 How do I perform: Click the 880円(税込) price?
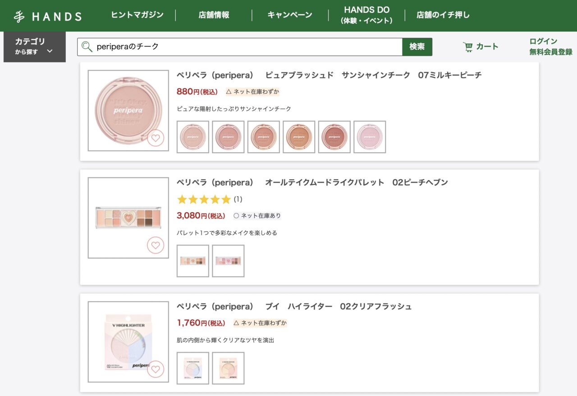(197, 92)
